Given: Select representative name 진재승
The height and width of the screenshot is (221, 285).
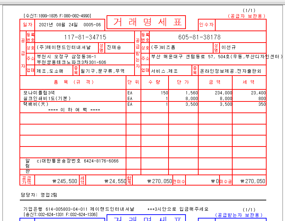Looking at the screenshot, I should pos(114,47).
